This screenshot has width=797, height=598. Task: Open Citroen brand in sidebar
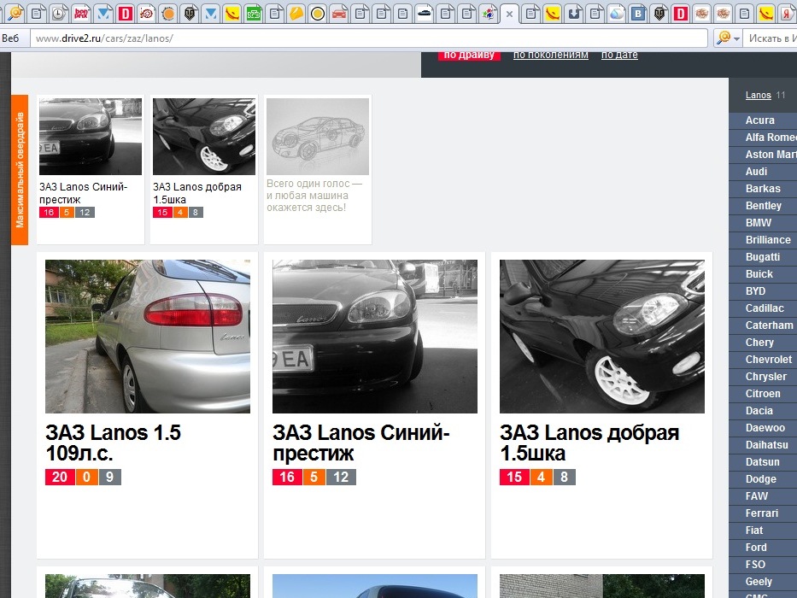(763, 394)
